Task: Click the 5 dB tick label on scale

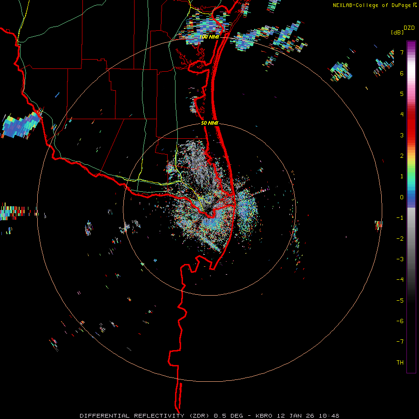Action: [402, 94]
